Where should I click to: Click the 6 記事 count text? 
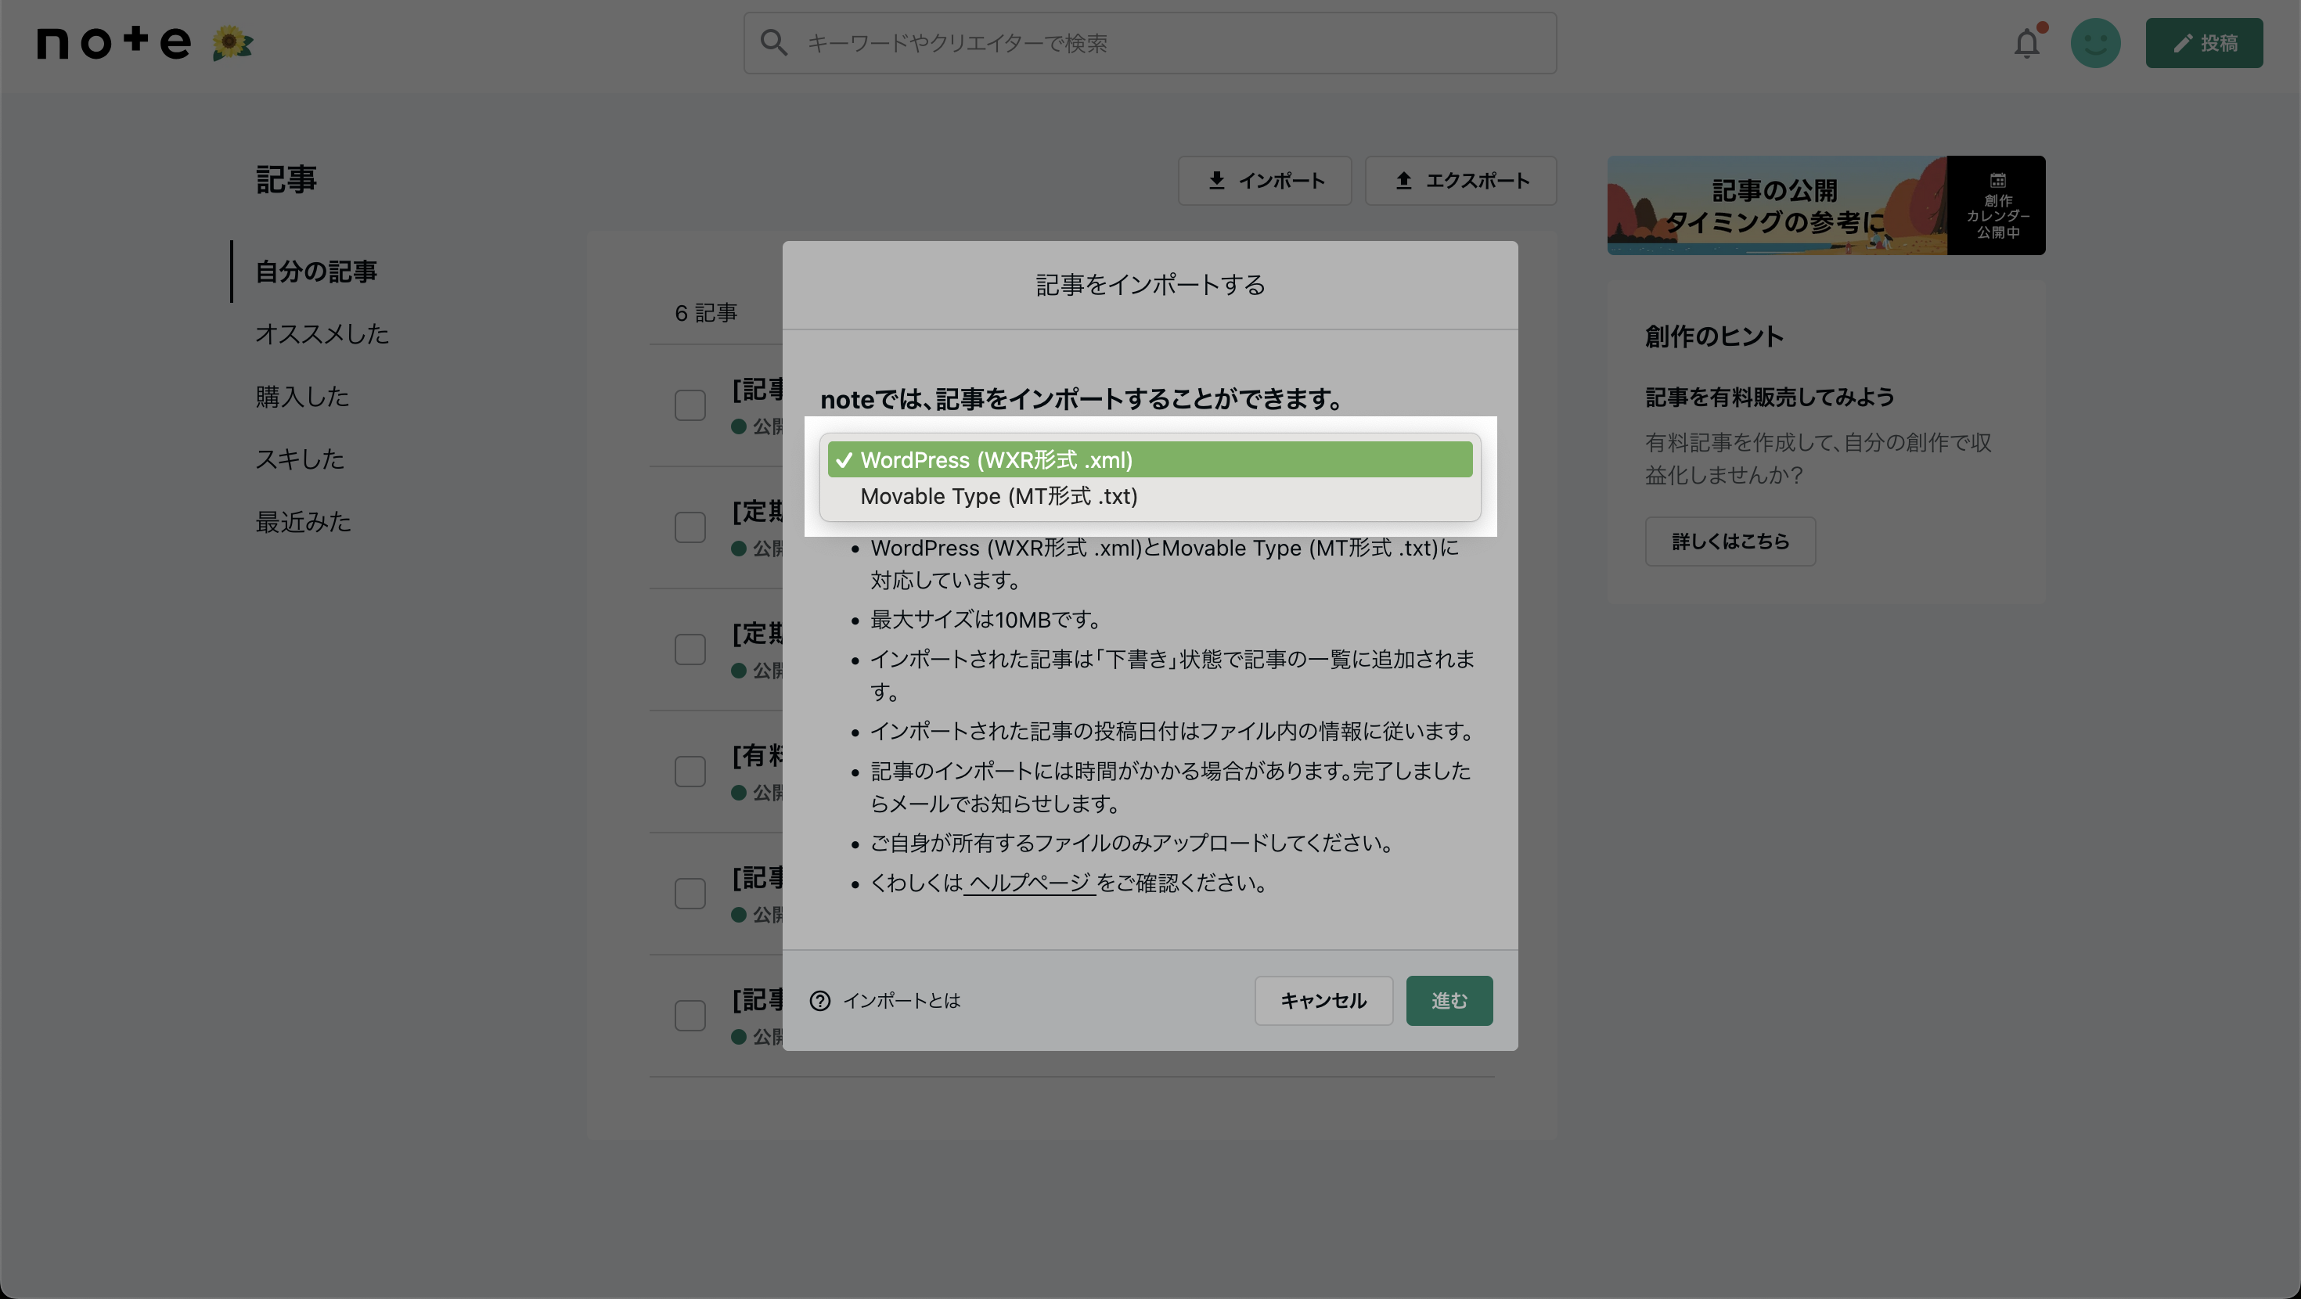click(706, 313)
